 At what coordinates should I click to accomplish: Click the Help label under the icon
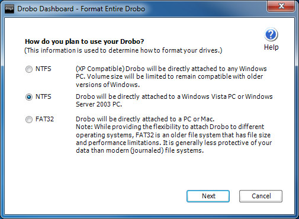click(271, 47)
